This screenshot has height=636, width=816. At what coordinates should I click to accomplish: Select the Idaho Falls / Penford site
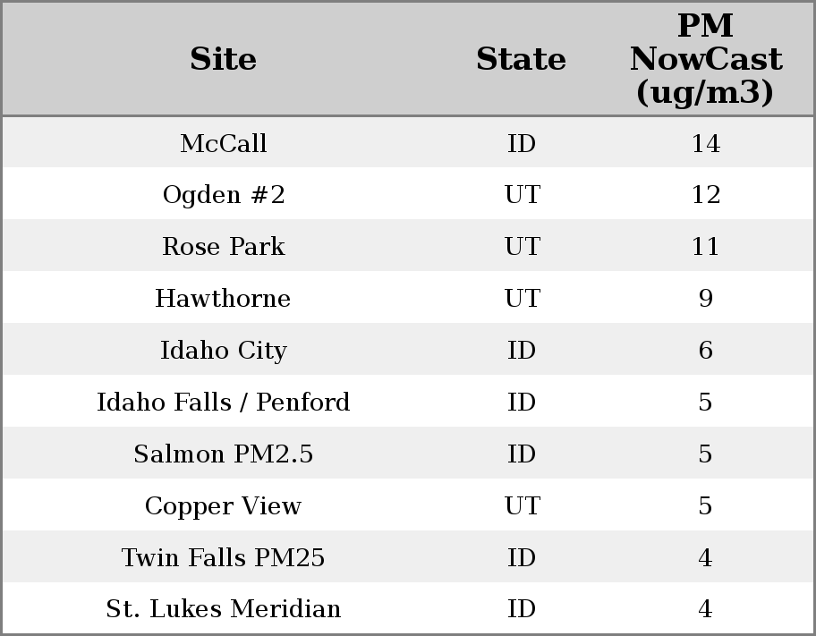click(x=223, y=403)
